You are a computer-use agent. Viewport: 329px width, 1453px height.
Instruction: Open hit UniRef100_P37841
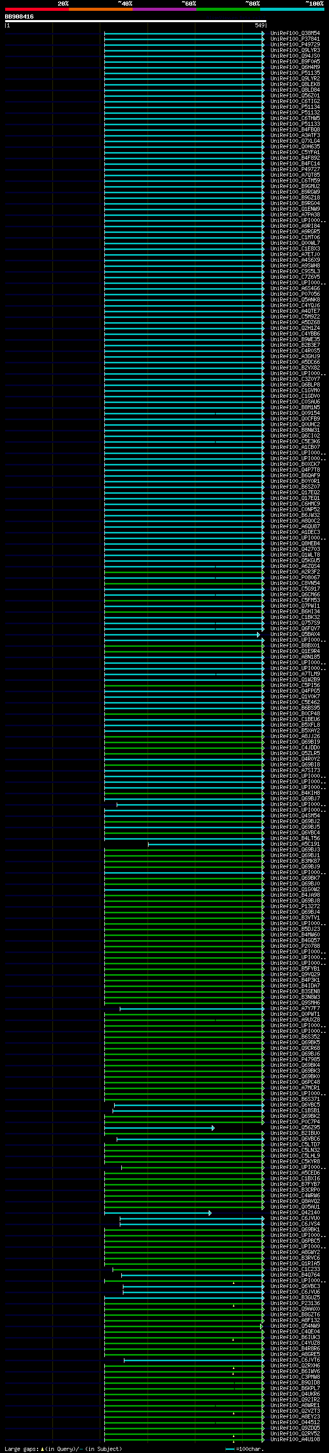[x=295, y=39]
